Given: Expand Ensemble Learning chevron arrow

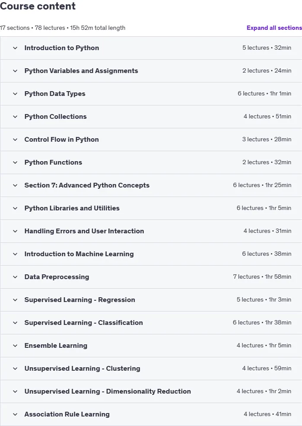Looking at the screenshot, I should click(x=15, y=346).
